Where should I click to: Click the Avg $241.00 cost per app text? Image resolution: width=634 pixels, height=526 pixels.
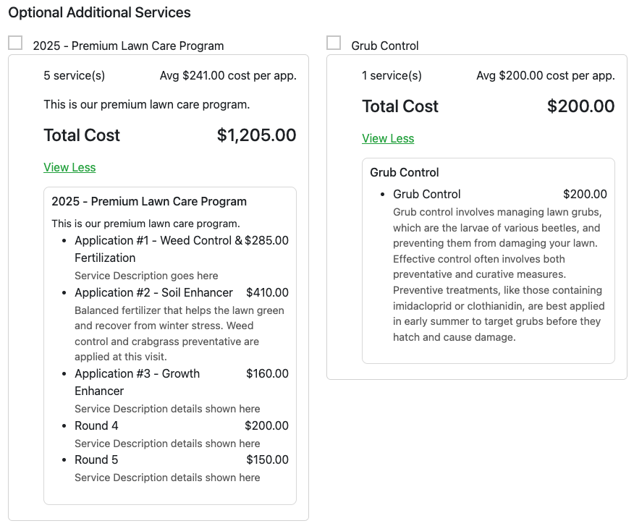[x=228, y=75]
